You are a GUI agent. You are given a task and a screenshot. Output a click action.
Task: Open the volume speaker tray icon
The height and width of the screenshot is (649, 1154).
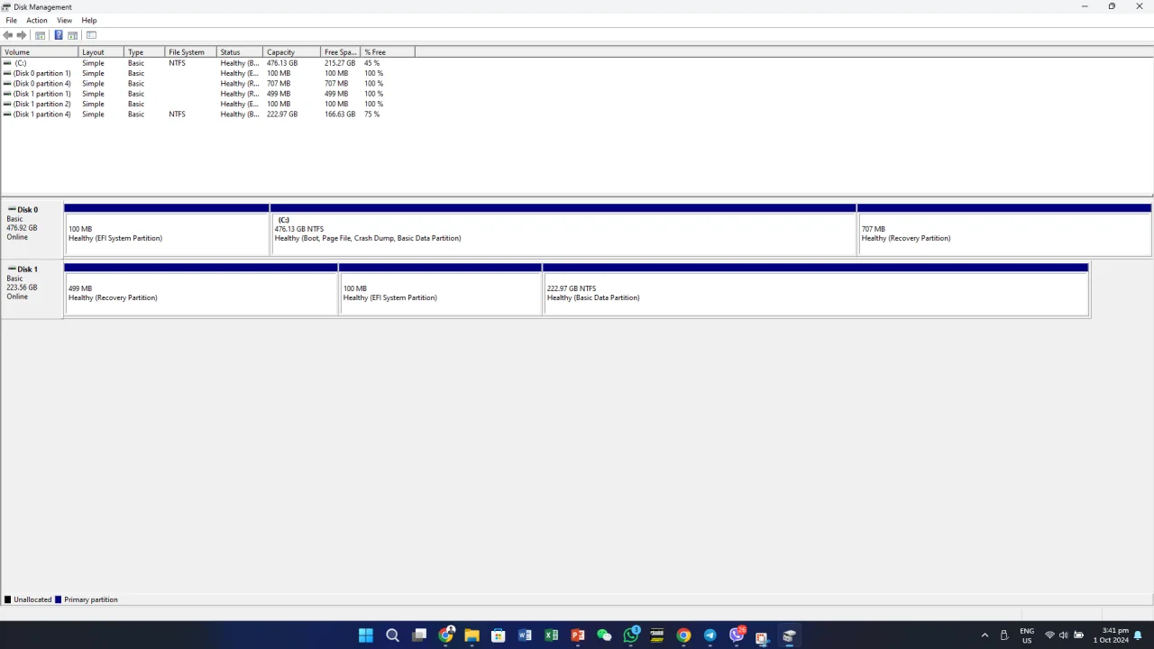1064,635
